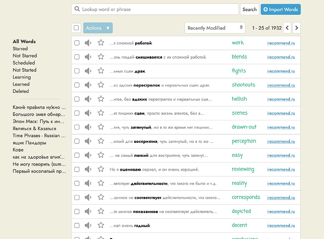Check the box for the 'blends' row
The height and width of the screenshot is (239, 324).
[x=77, y=57]
